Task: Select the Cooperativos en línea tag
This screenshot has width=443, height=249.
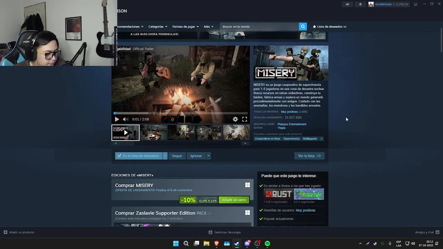Action: 268,139
